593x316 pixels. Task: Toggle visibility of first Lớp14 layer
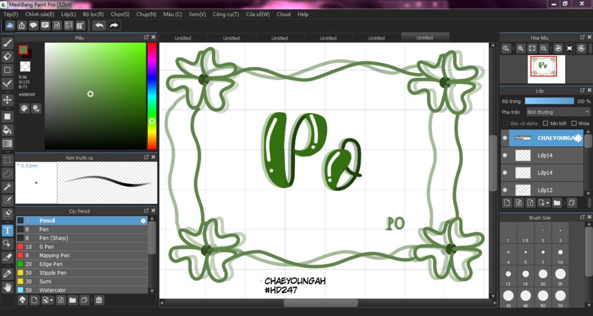click(x=504, y=155)
